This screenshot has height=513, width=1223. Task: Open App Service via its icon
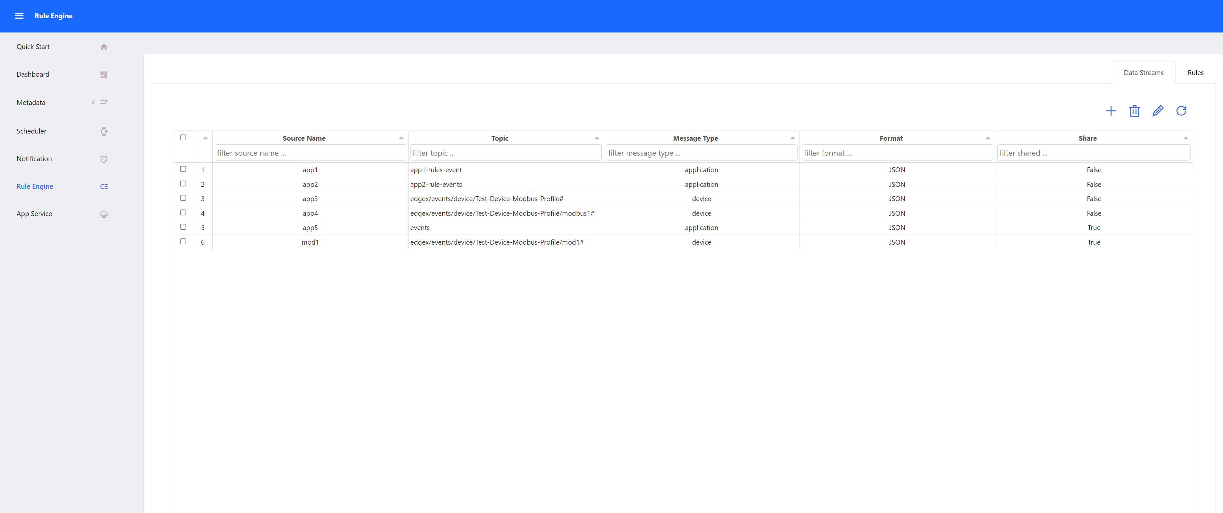click(x=103, y=214)
